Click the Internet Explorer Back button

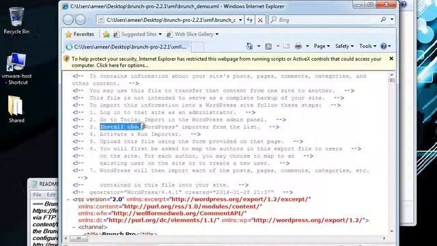(68, 20)
